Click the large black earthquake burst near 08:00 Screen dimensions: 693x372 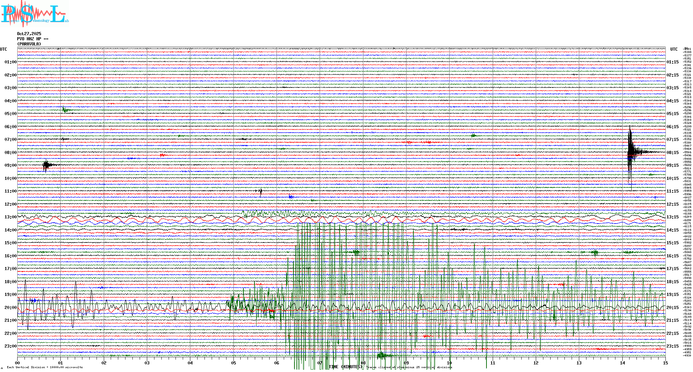[631, 152]
